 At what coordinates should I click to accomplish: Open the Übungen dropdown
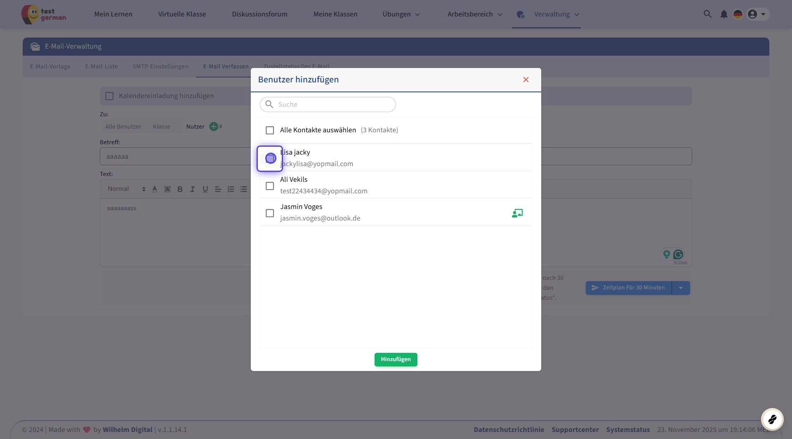pyautogui.click(x=401, y=14)
